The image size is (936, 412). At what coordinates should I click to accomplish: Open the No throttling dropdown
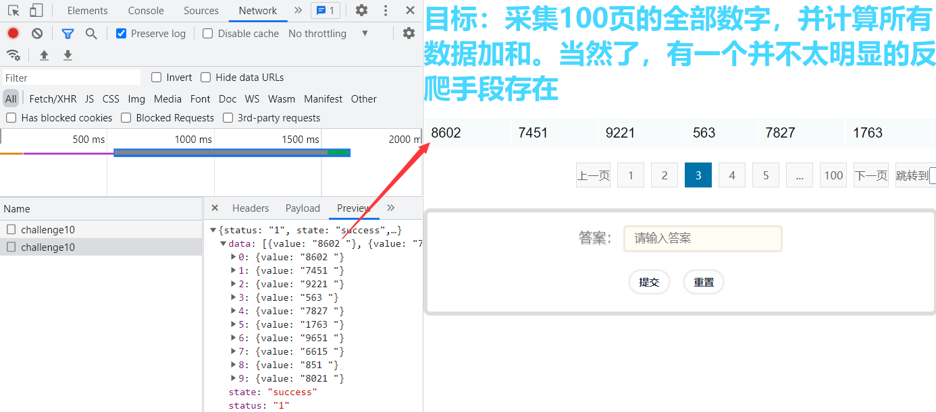tap(328, 33)
